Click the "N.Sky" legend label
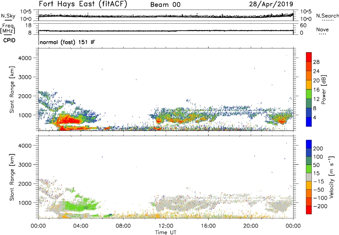The height and width of the screenshot is (235, 339). (x=8, y=16)
